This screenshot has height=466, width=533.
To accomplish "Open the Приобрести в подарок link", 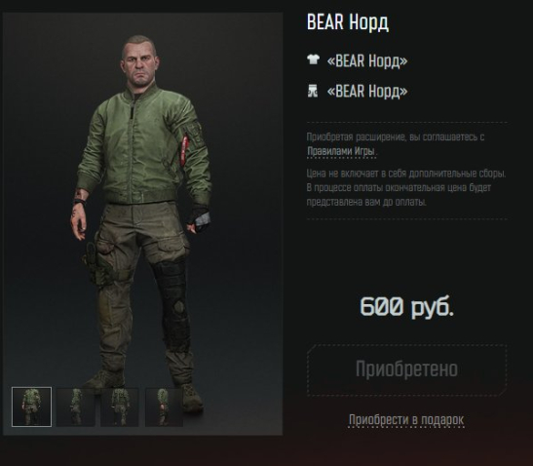I will 406,420.
